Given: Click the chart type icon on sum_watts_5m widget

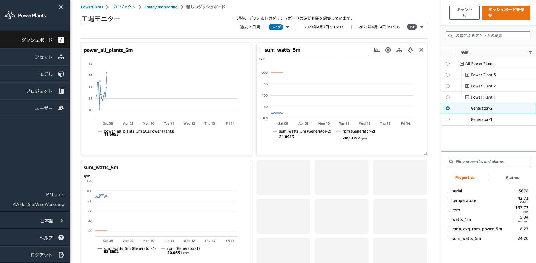Looking at the screenshot, I should [377, 50].
